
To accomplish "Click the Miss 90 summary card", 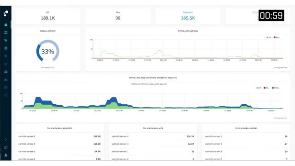I will tap(118, 17).
